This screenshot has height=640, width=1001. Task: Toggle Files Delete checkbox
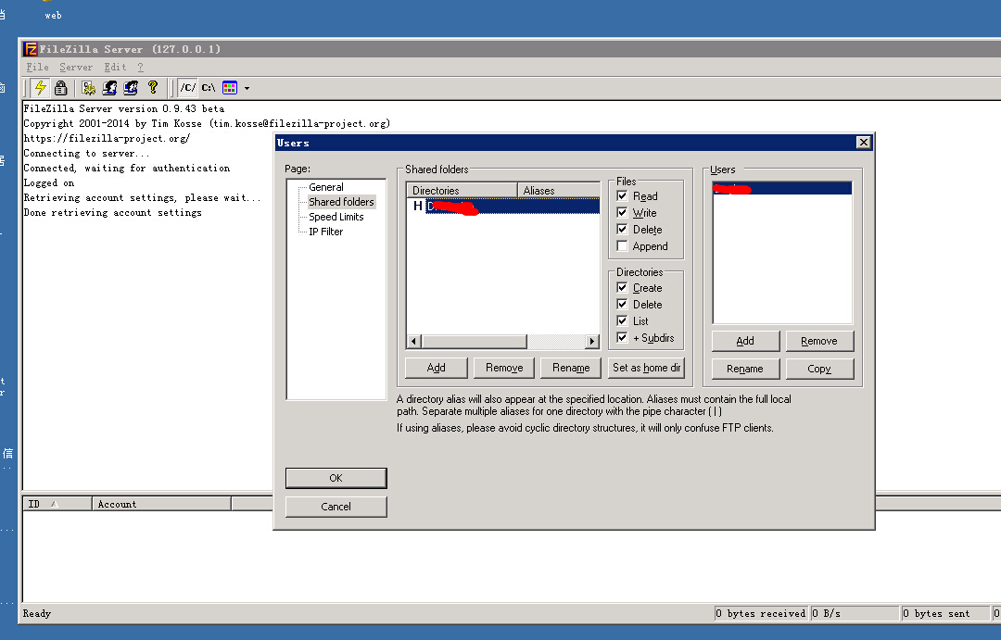(623, 229)
